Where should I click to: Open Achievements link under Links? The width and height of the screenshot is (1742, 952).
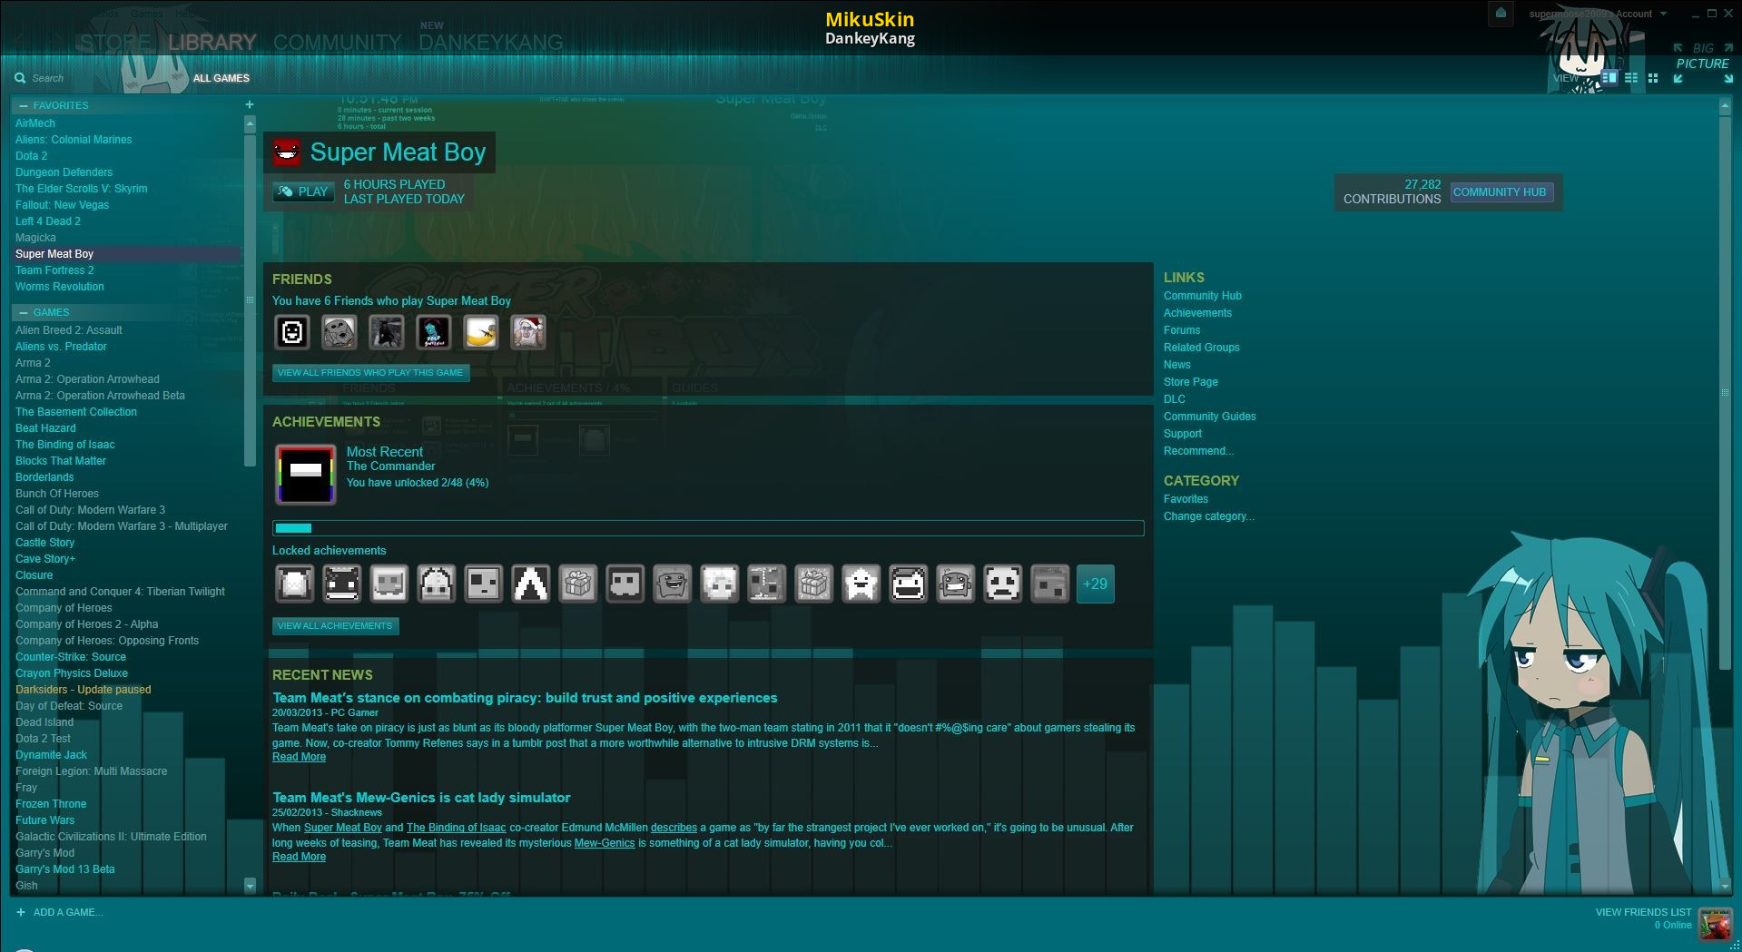point(1197,313)
